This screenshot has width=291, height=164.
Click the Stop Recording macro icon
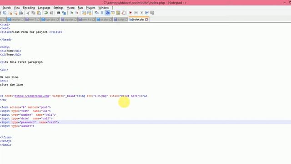click(136, 13)
